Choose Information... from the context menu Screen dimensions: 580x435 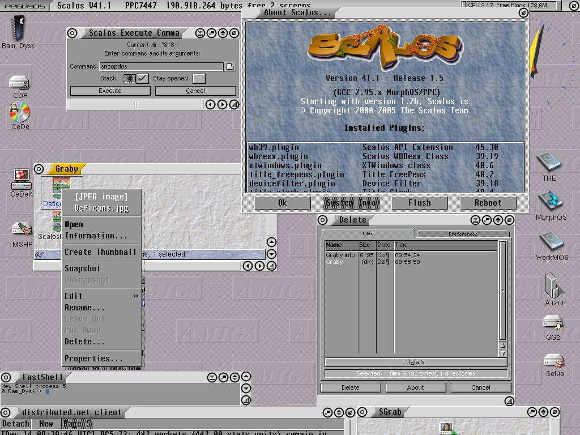pos(101,236)
